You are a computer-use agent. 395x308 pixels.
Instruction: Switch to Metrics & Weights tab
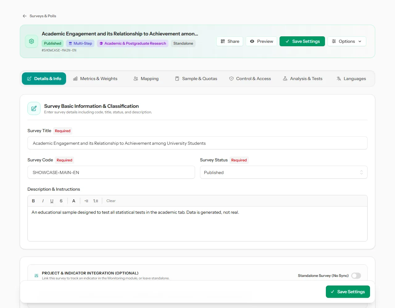pos(95,79)
